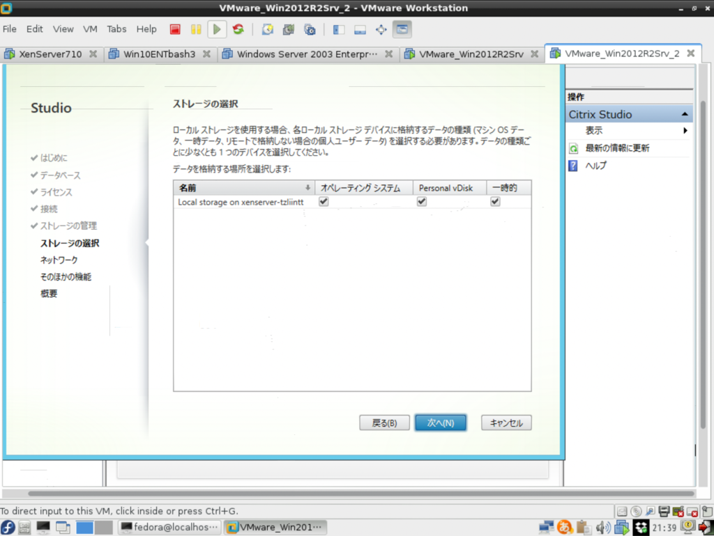Click 最新の情報に更新 in the actions pane
Image resolution: width=714 pixels, height=536 pixels.
pos(617,148)
